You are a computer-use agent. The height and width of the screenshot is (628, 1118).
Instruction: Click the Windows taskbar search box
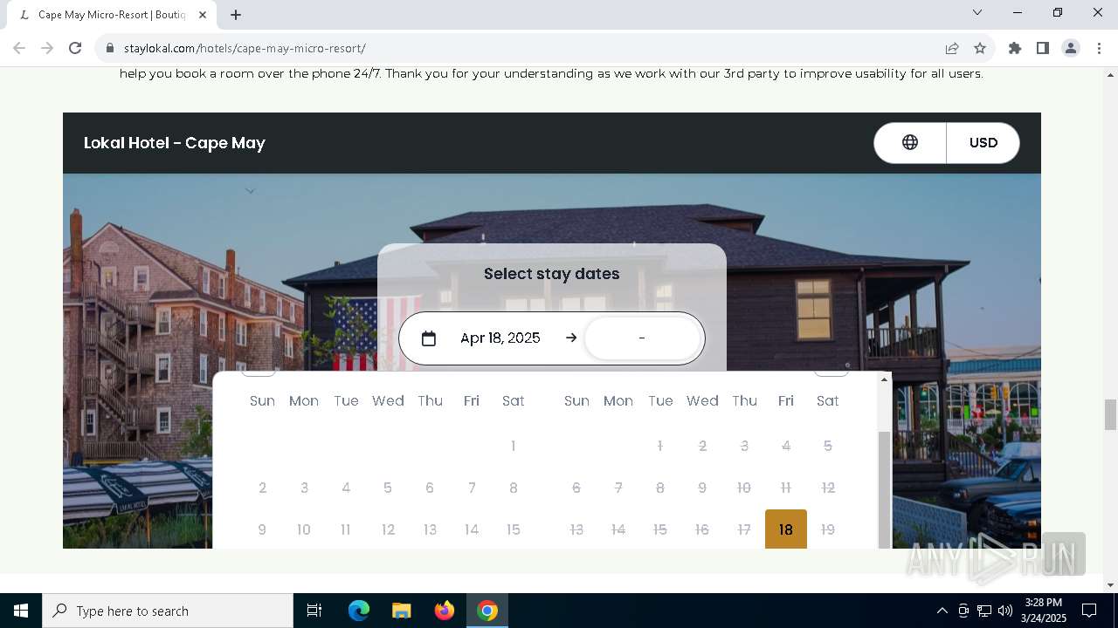[x=168, y=611]
